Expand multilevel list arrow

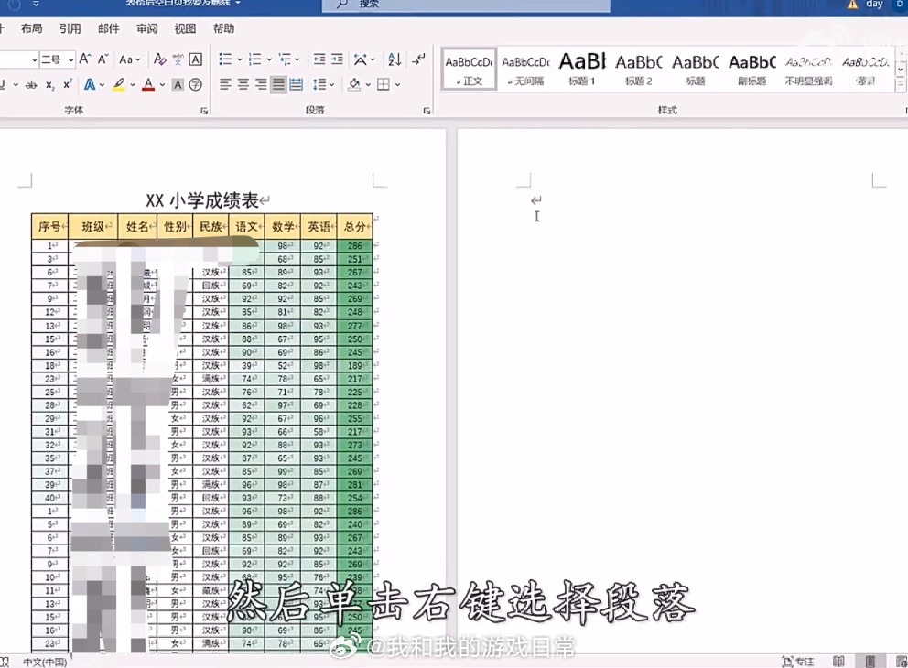point(297,59)
